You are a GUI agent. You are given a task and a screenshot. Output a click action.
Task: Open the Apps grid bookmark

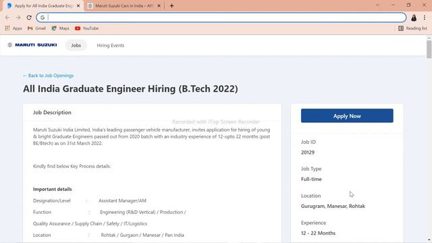[13, 28]
